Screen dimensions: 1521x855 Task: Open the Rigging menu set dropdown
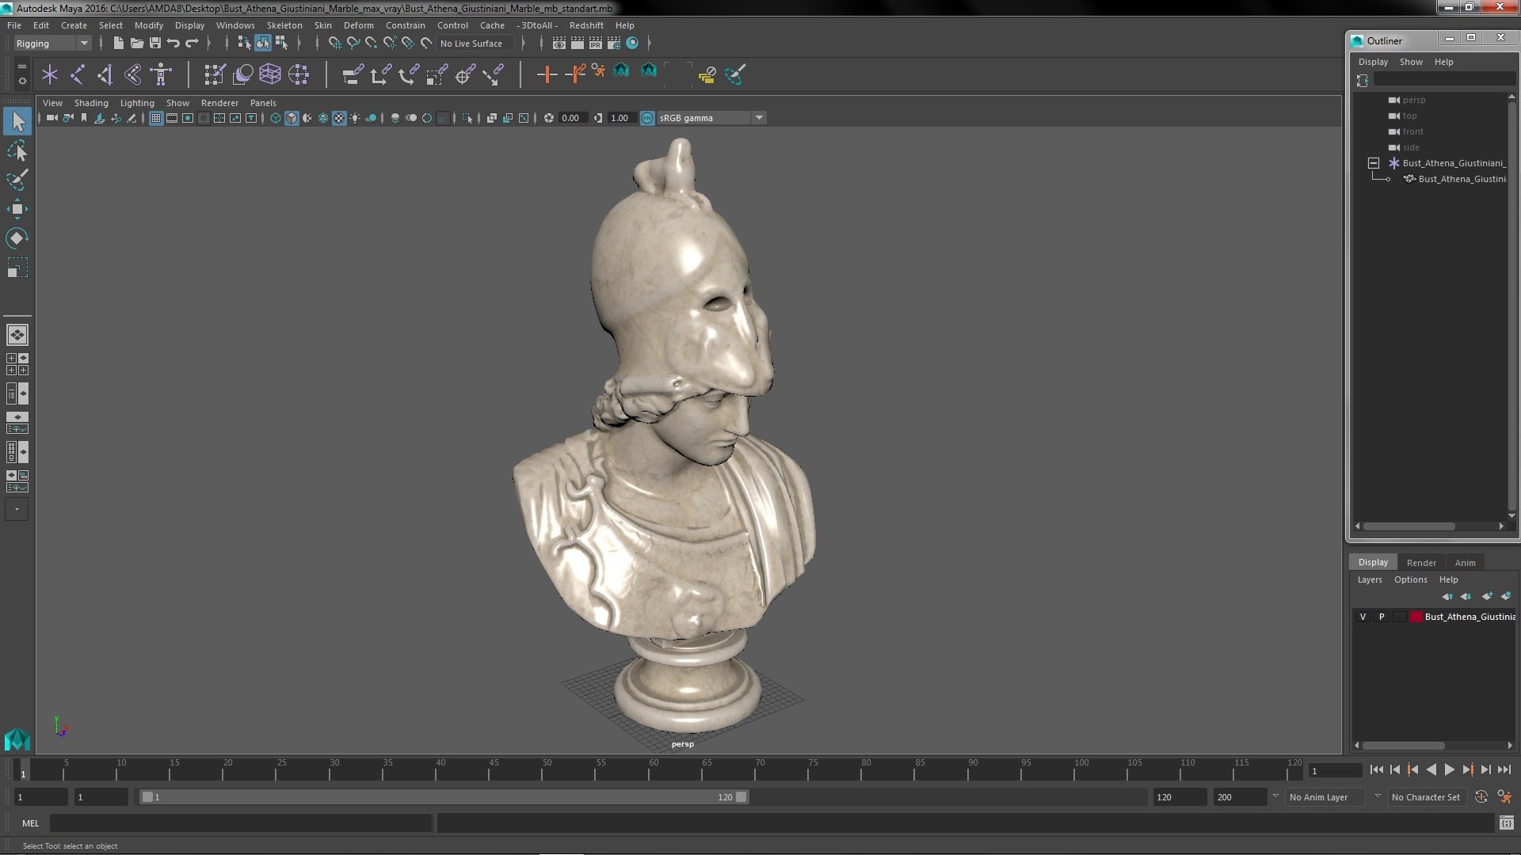(x=52, y=44)
